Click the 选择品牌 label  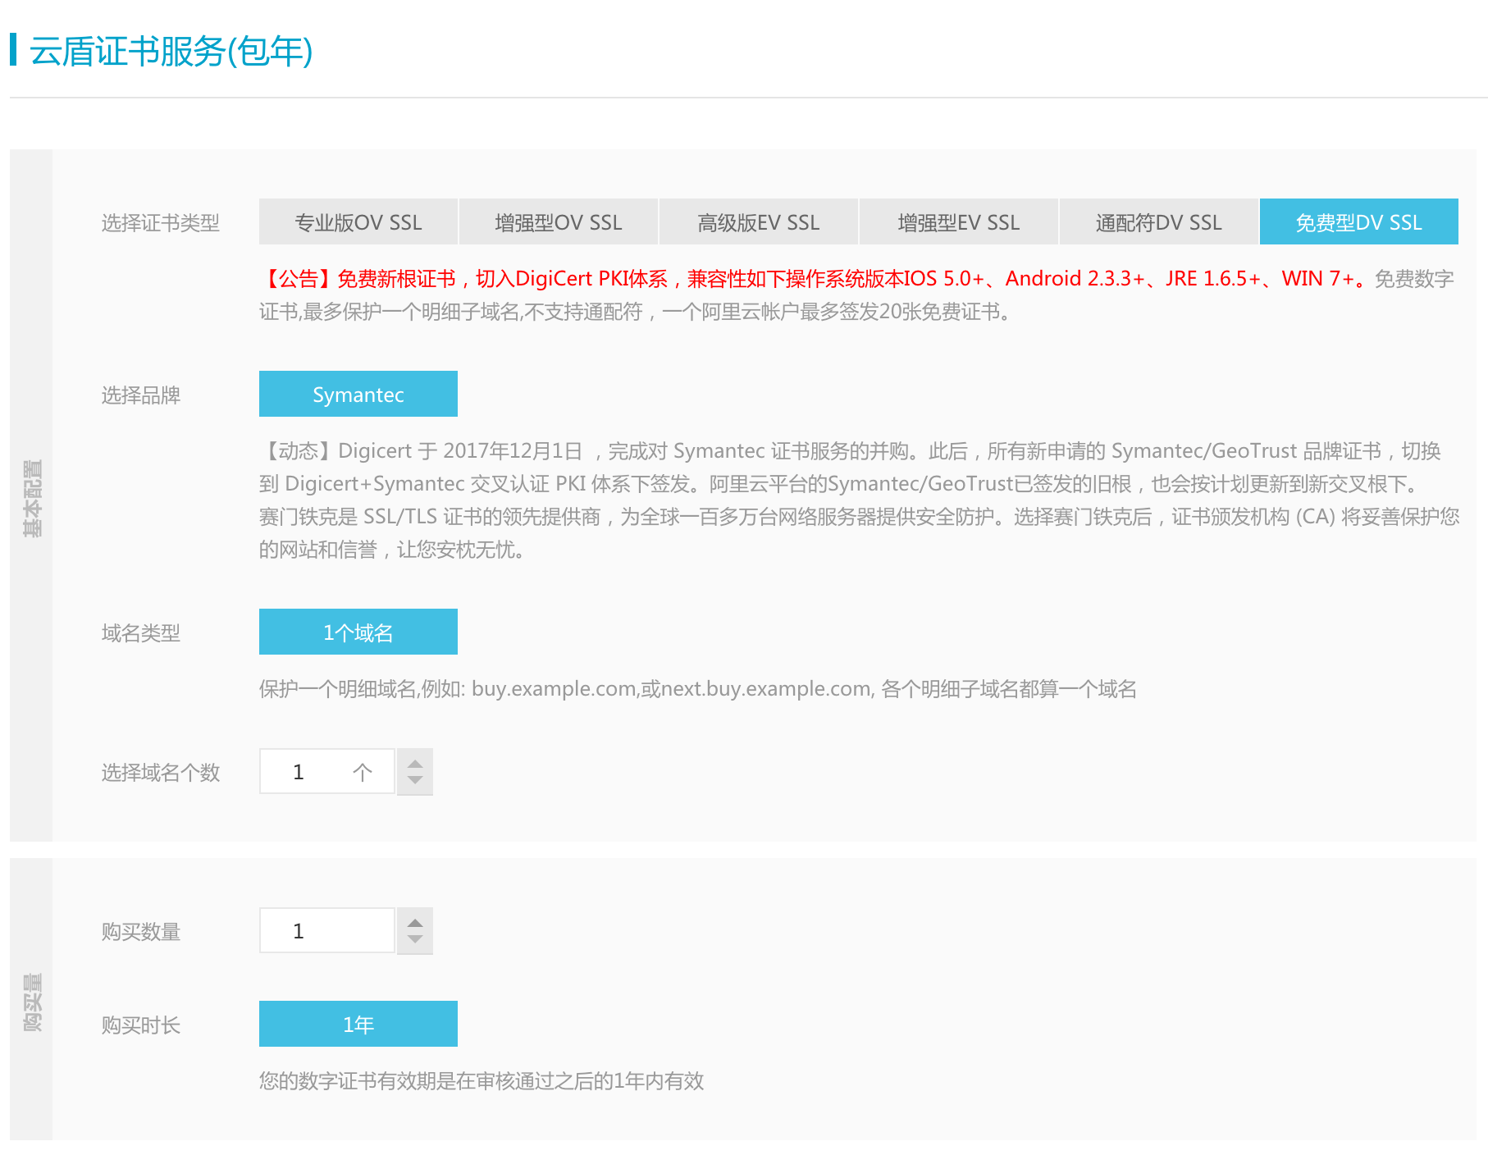pos(141,395)
